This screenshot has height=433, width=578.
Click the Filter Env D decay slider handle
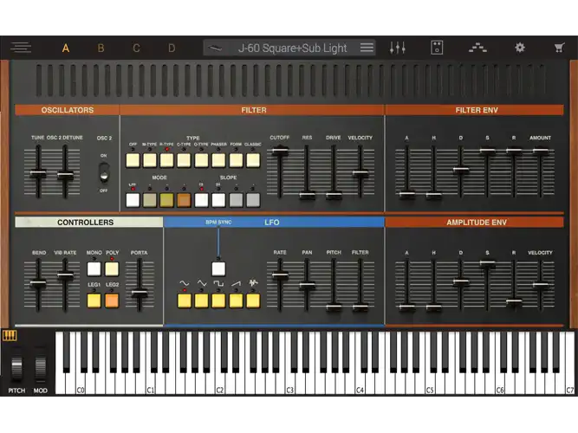click(x=461, y=171)
